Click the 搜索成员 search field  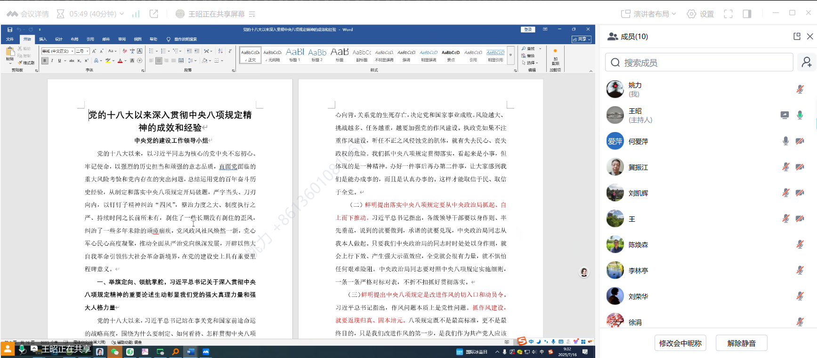pyautogui.click(x=699, y=62)
